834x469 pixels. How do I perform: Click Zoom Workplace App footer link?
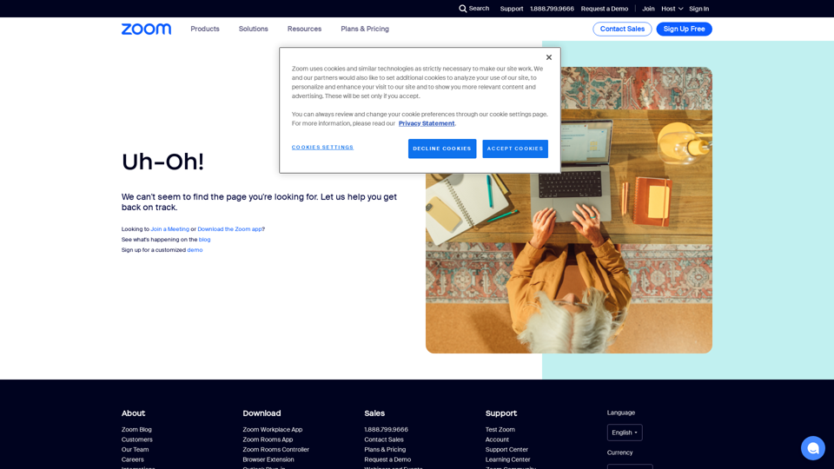point(272,430)
